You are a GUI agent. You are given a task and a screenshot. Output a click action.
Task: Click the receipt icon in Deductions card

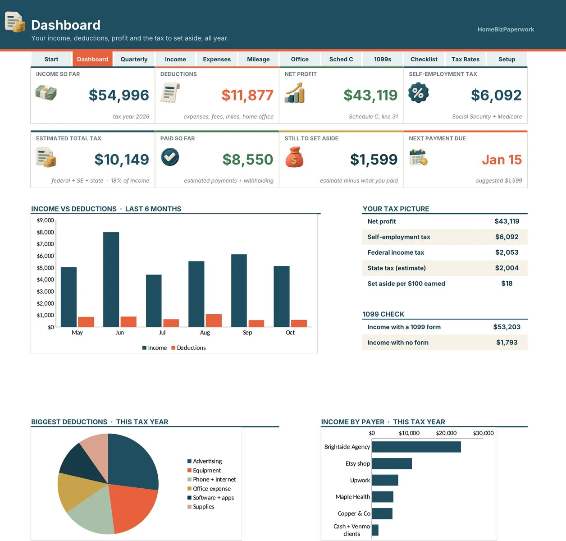(170, 93)
